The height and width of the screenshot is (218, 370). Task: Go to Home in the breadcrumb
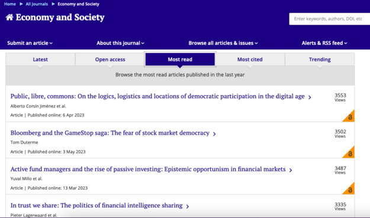[10, 4]
